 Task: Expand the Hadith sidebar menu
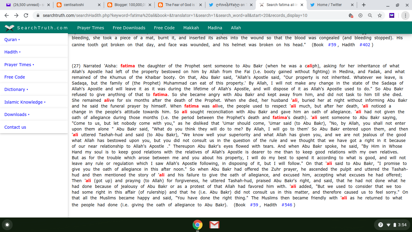point(12,52)
